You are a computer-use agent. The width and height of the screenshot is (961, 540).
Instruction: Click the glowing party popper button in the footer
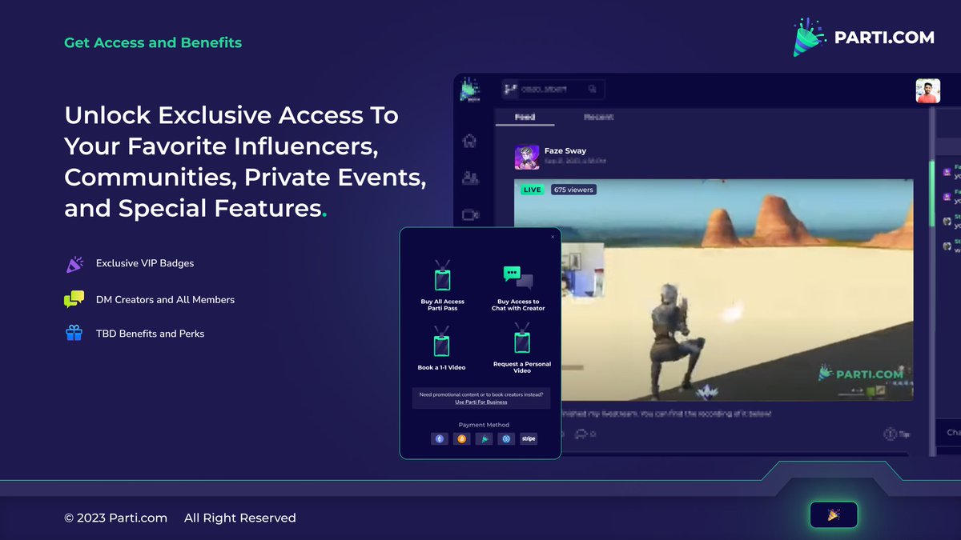[834, 515]
